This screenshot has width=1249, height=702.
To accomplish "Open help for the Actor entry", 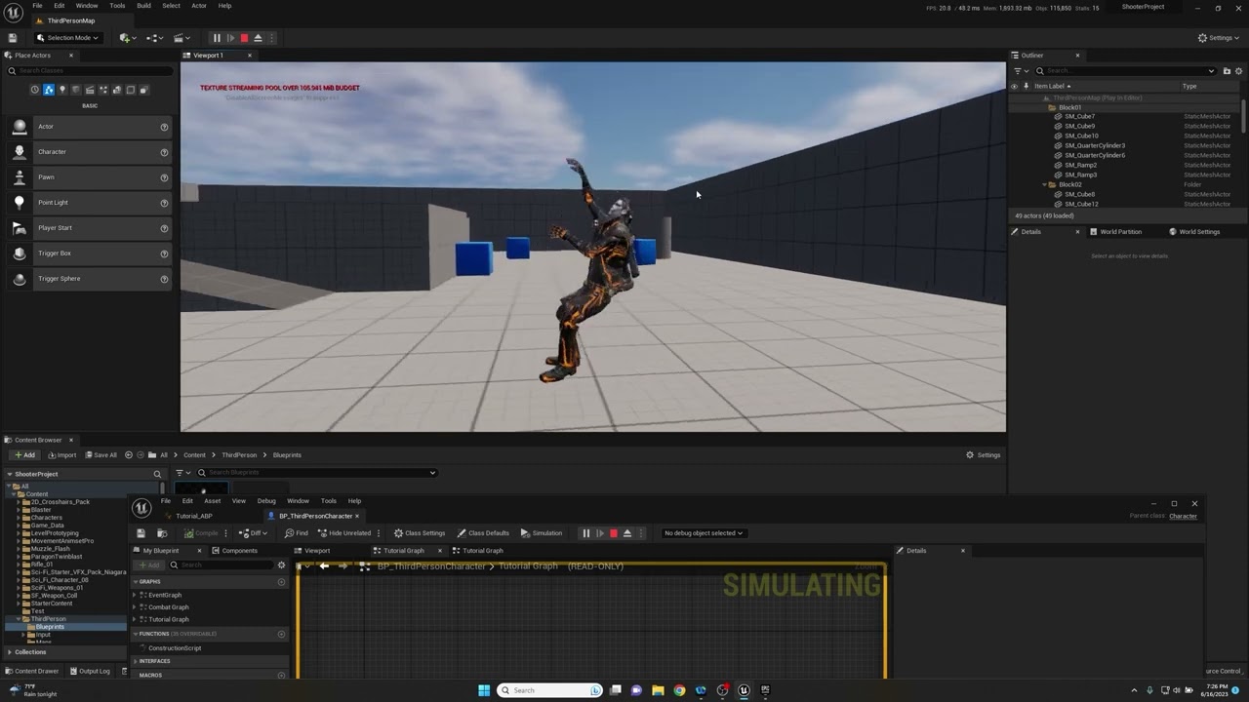I will click(164, 127).
